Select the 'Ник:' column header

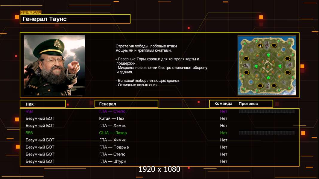point(42,104)
